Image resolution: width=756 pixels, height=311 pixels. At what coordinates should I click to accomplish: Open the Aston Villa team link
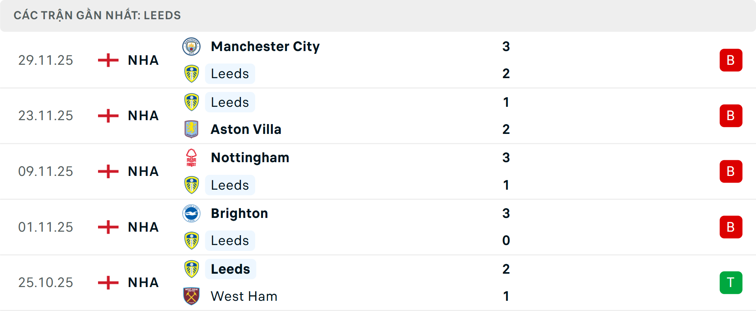pyautogui.click(x=246, y=129)
